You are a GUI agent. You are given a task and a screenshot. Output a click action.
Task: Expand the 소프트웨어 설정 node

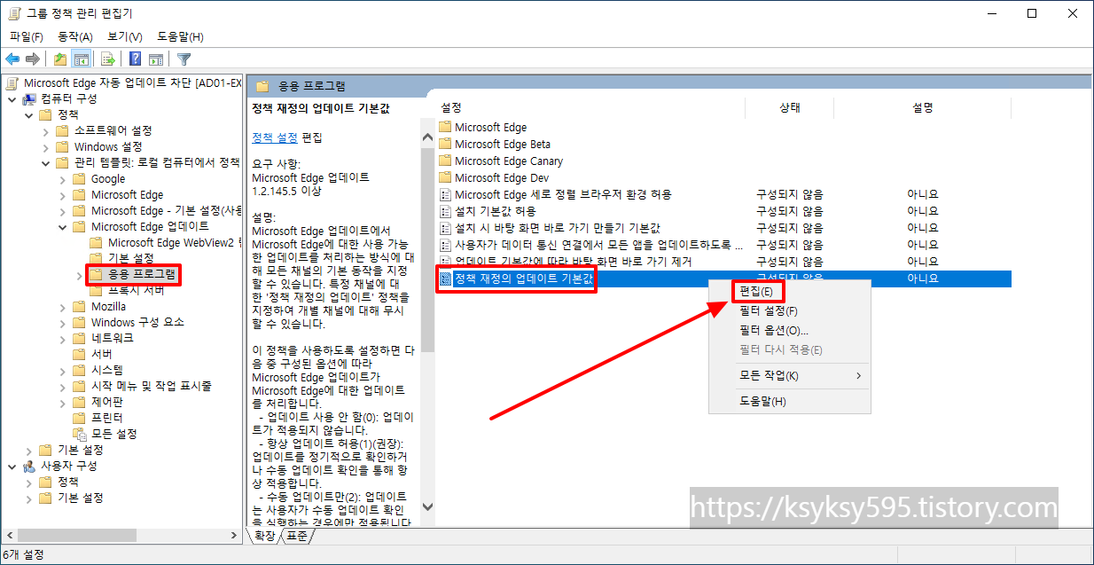(x=46, y=130)
